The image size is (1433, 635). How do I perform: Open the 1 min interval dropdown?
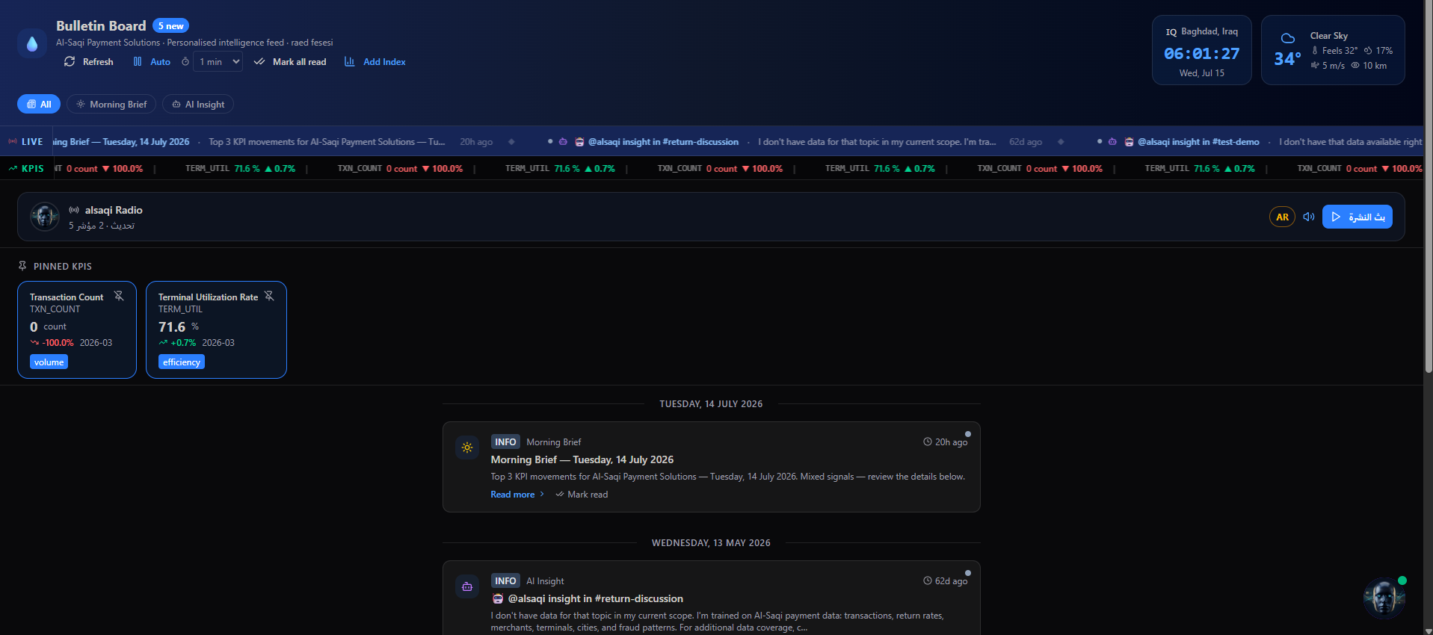tap(218, 62)
